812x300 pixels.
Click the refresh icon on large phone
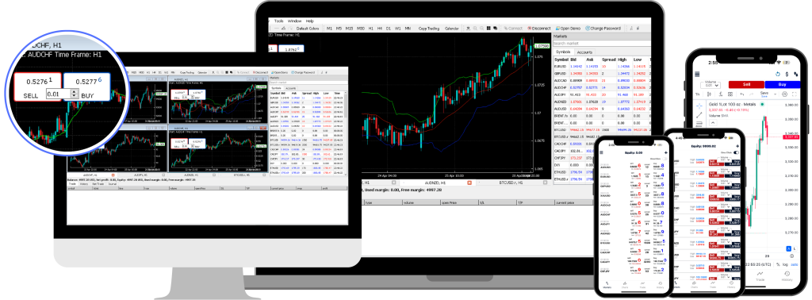[778, 74]
